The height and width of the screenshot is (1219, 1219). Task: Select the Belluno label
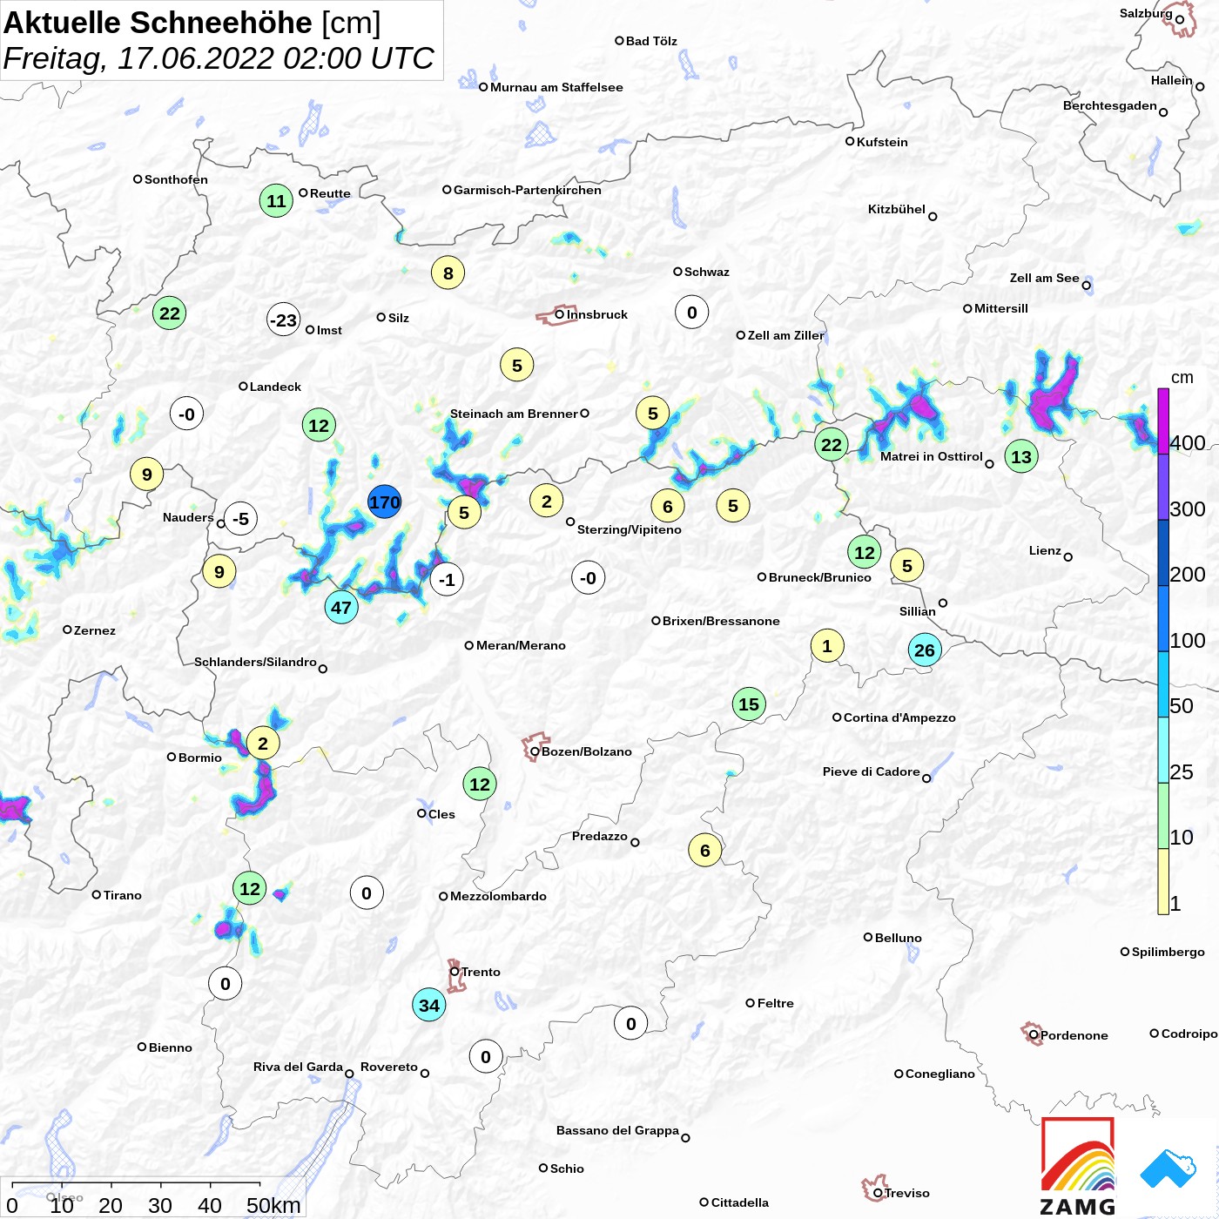899,938
